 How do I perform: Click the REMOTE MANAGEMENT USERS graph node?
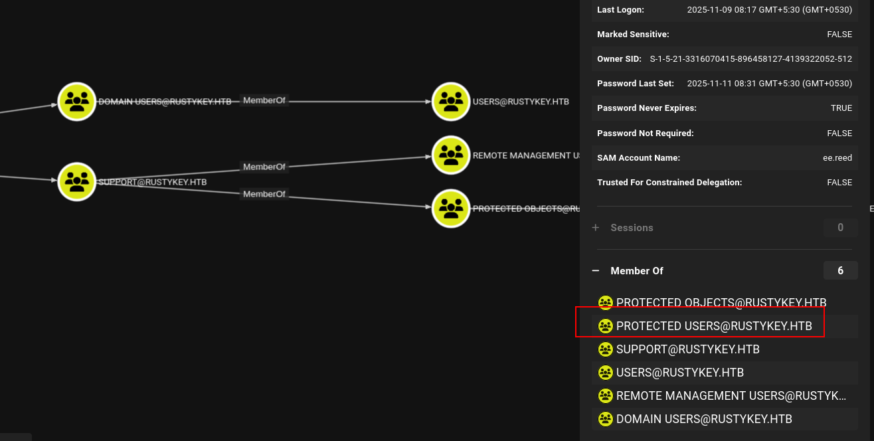(x=451, y=155)
